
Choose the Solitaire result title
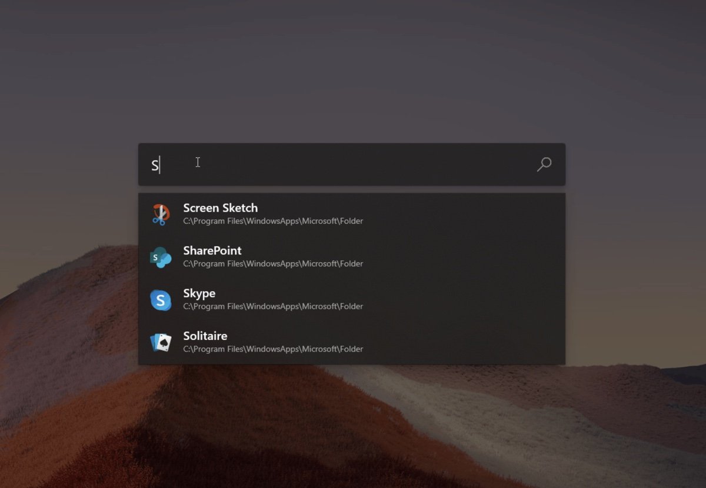pos(205,336)
